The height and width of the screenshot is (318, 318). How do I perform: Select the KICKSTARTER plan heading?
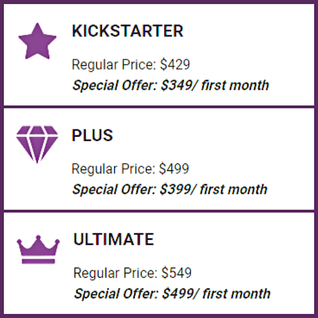click(127, 31)
